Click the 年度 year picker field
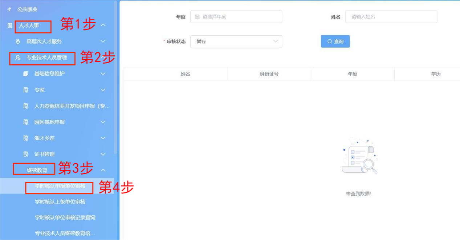Image resolution: width=460 pixels, height=240 pixels. pyautogui.click(x=236, y=17)
